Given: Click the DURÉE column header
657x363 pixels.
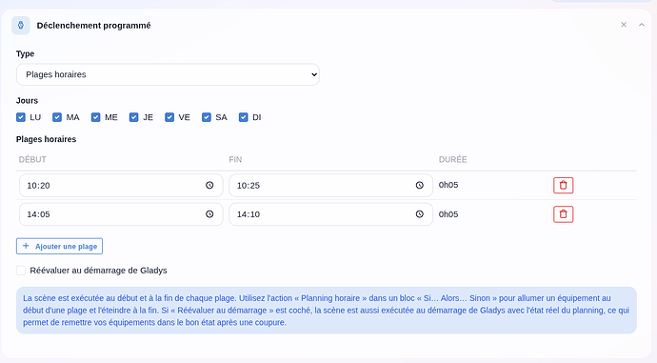Looking at the screenshot, I should coord(453,159).
